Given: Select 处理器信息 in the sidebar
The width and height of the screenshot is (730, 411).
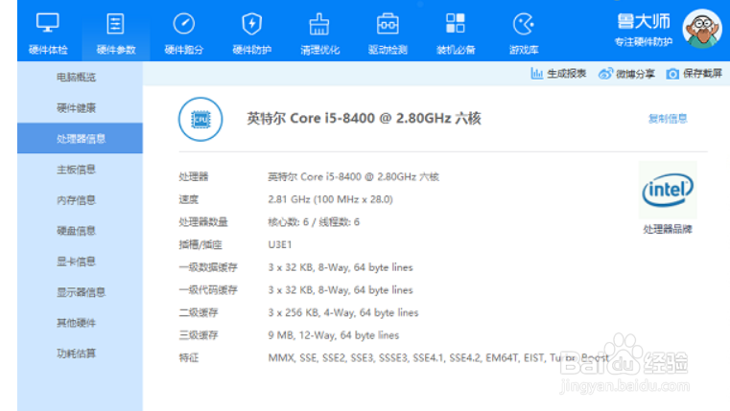Looking at the screenshot, I should (80, 138).
